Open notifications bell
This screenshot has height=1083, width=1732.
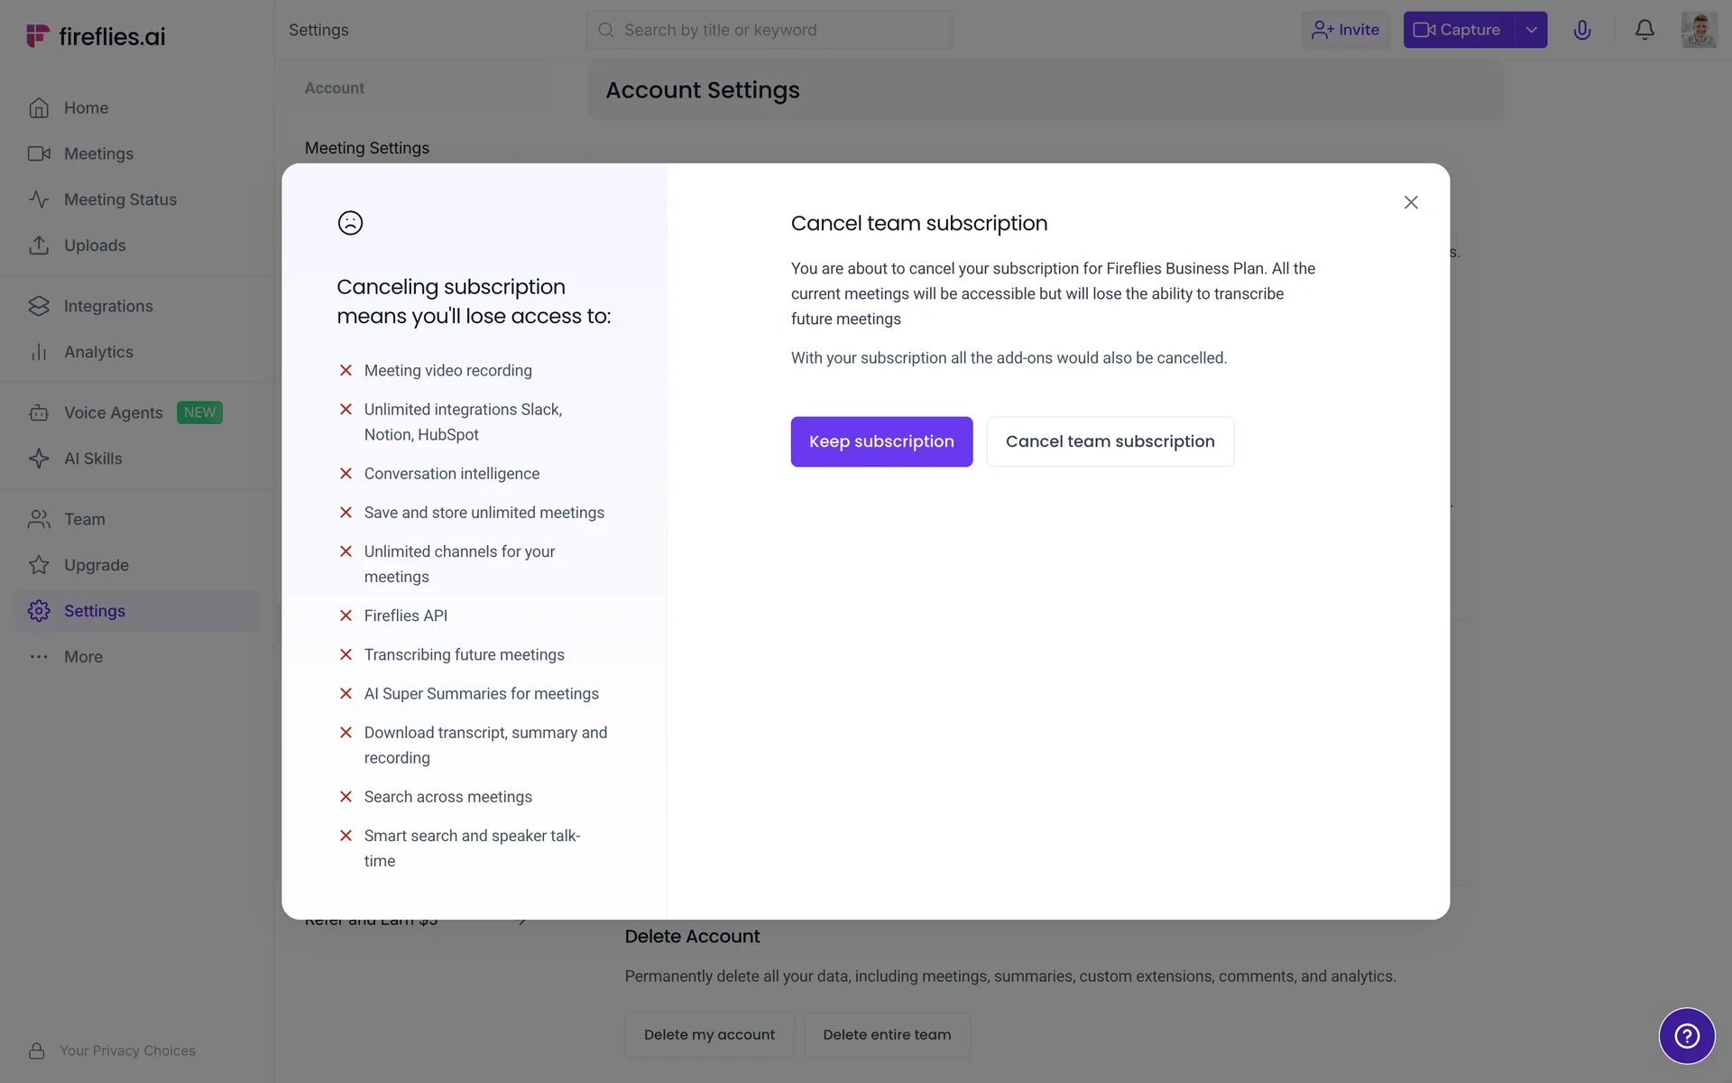point(1644,30)
